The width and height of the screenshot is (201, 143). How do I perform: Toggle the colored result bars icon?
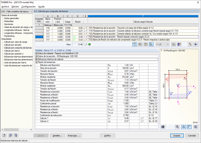(151, 44)
